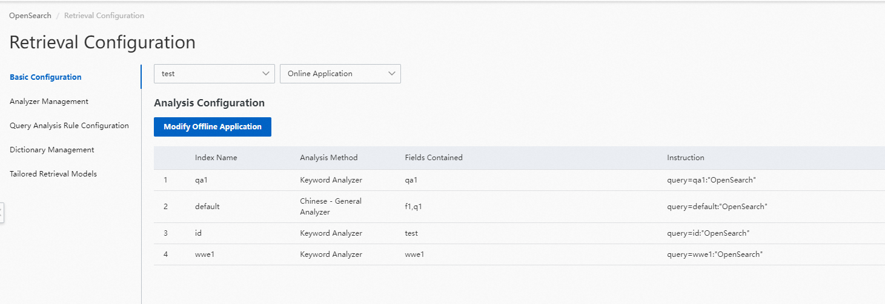Click the query=wwe1:"OpenSearch" instruction cell

715,254
